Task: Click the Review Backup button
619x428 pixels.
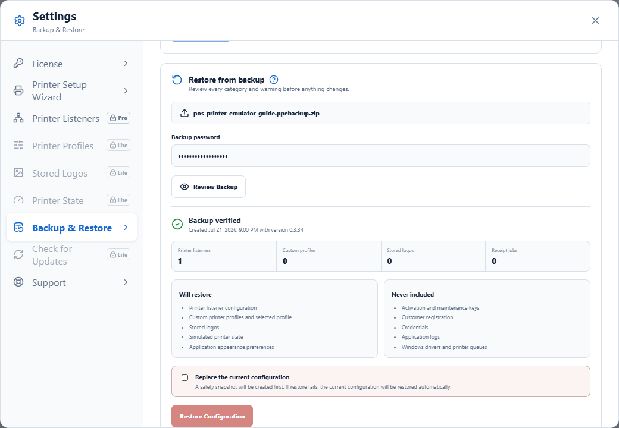Action: 208,187
